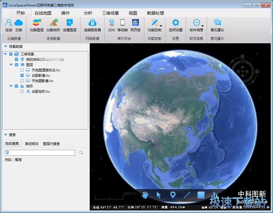Open the 分析 ribbon tab
Screen dimensions: 273x213
click(x=88, y=13)
